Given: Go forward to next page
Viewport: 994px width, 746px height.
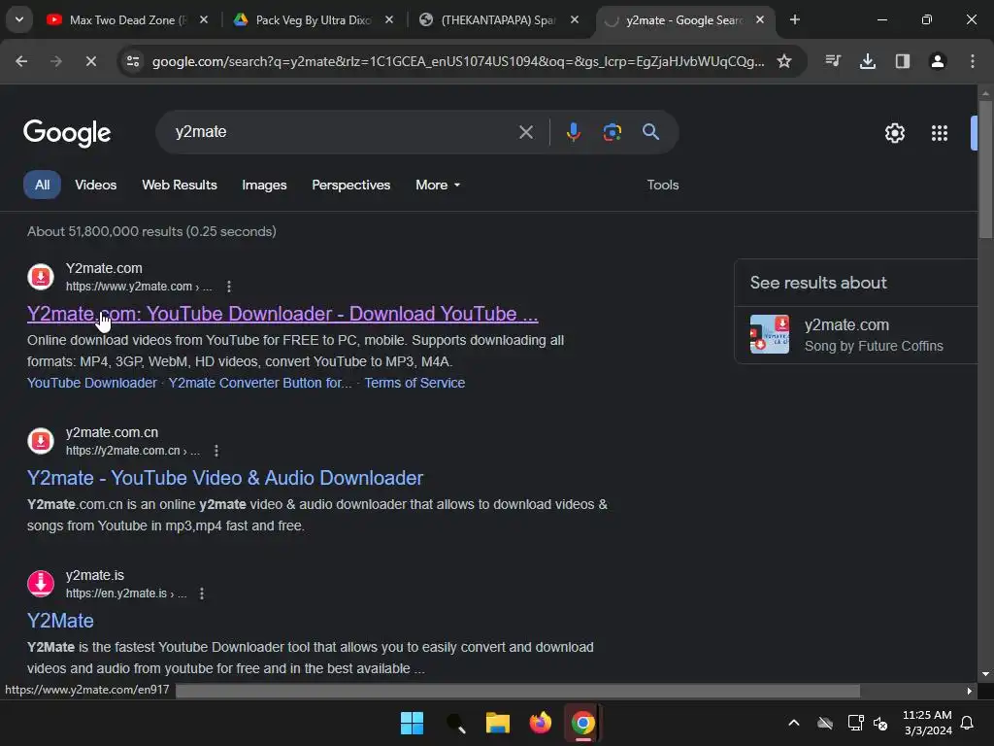Looking at the screenshot, I should (x=56, y=61).
